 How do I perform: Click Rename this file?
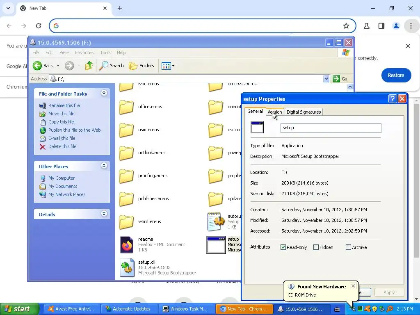pyautogui.click(x=64, y=105)
